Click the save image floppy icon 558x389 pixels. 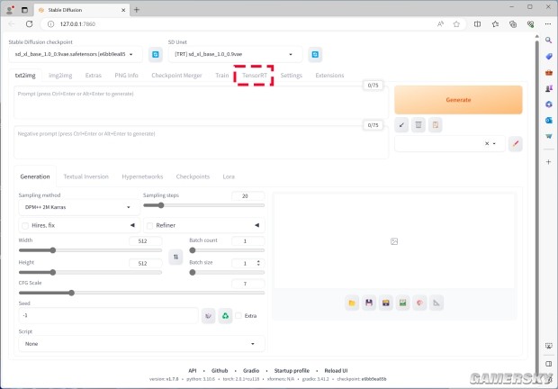(369, 303)
